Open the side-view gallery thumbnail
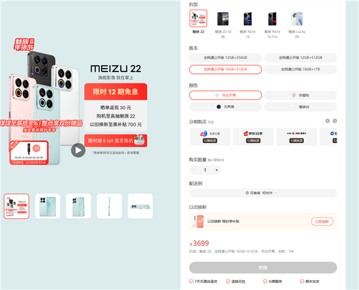 point(109,206)
